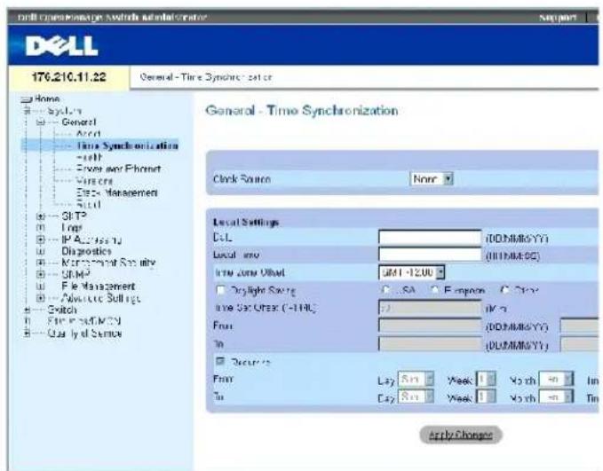
Task: Expand the Diagnostics tree node
Action: [40, 252]
